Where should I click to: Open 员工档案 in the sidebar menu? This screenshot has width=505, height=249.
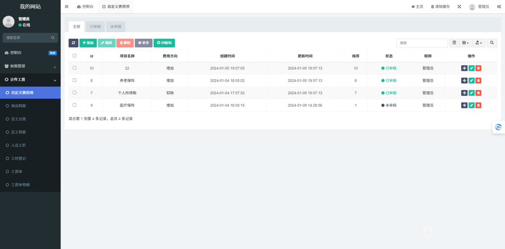pos(19,132)
